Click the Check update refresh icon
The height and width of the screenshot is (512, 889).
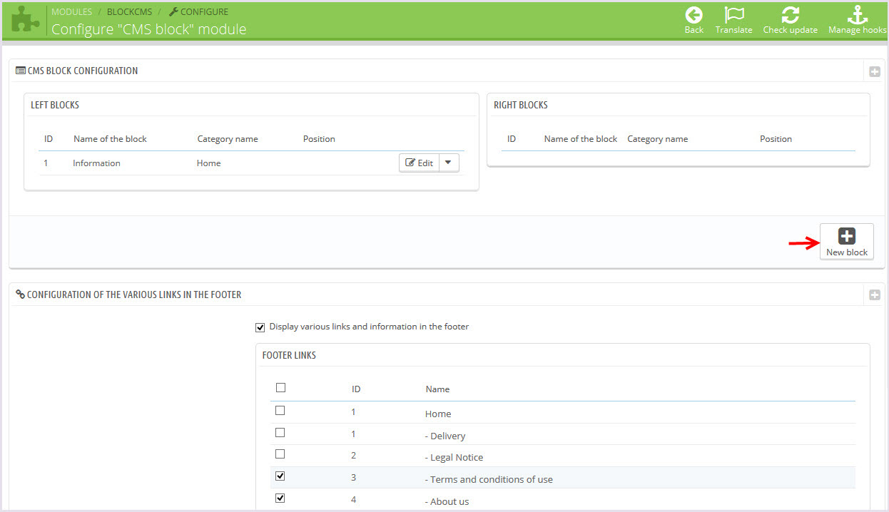[790, 15]
